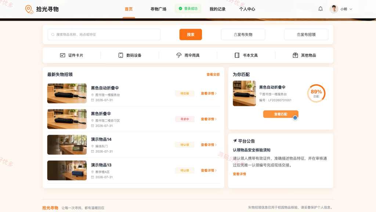
Task: Click 演示物品14 title text
Action: coord(101,139)
